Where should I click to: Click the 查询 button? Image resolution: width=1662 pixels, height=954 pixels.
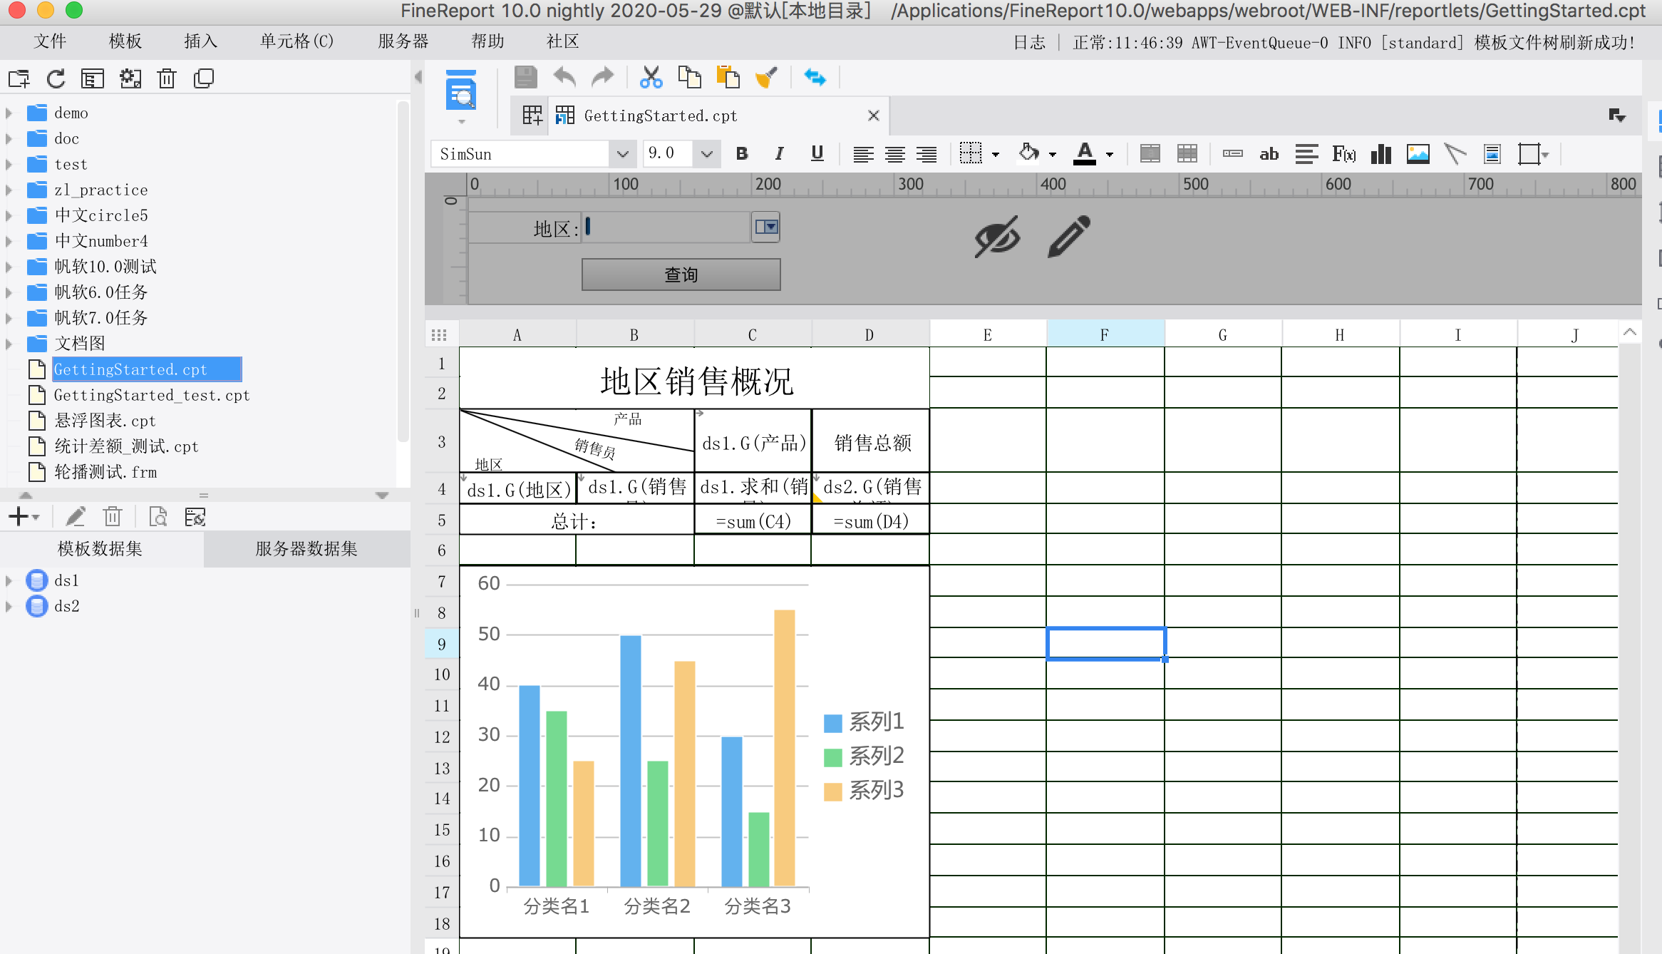point(681,275)
